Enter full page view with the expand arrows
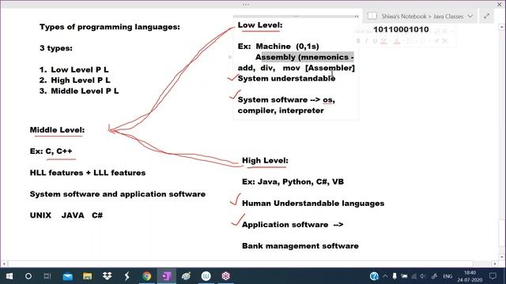 (487, 16)
